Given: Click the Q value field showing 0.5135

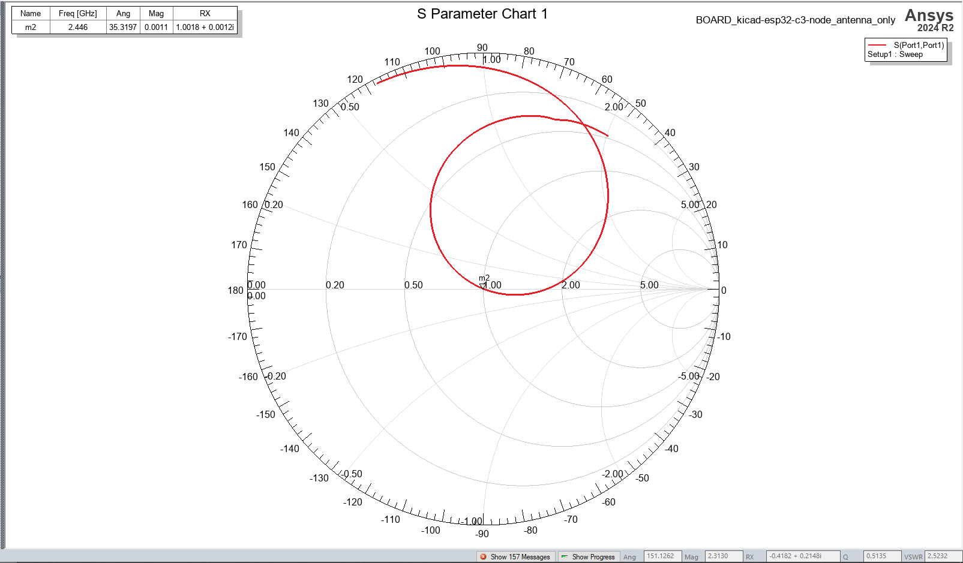Looking at the screenshot, I should click(x=882, y=556).
